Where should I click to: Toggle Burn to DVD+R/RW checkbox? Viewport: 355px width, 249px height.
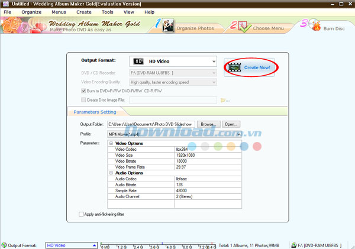tap(83, 91)
